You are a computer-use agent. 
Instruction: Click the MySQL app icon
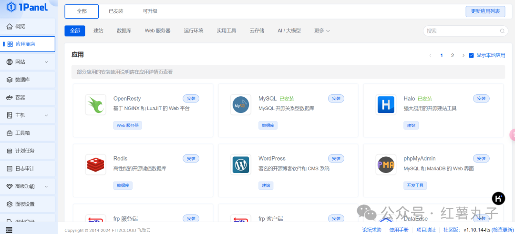(x=241, y=105)
